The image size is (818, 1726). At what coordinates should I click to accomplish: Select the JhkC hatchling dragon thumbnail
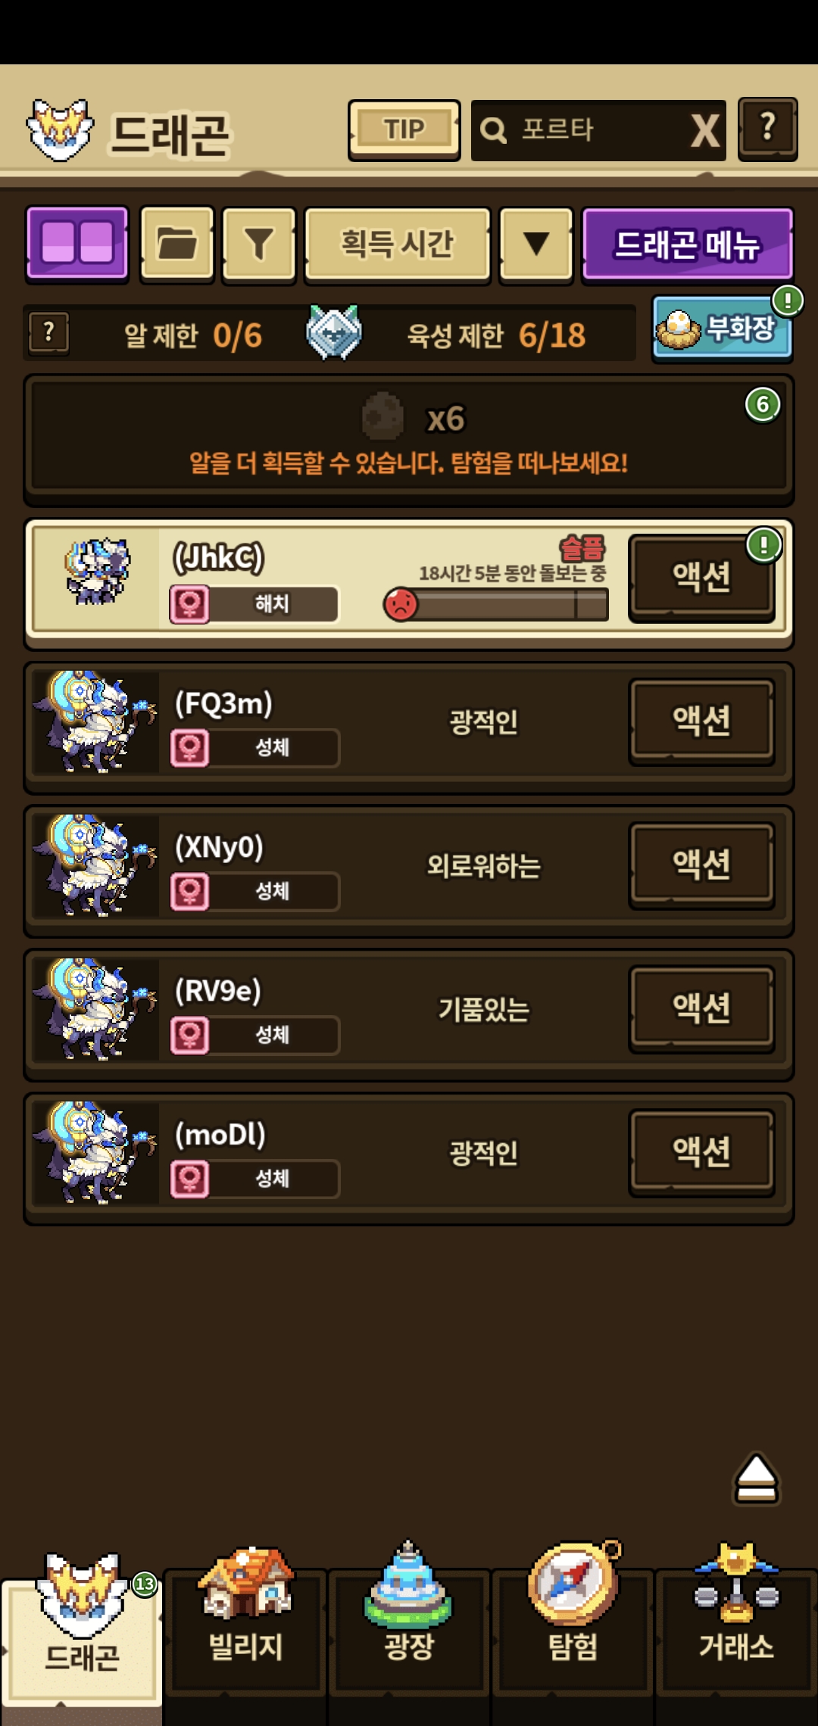click(x=97, y=571)
